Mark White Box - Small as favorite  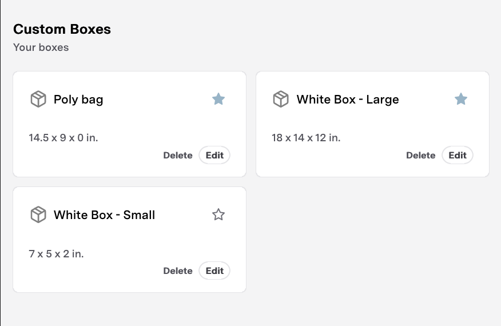[x=218, y=214]
